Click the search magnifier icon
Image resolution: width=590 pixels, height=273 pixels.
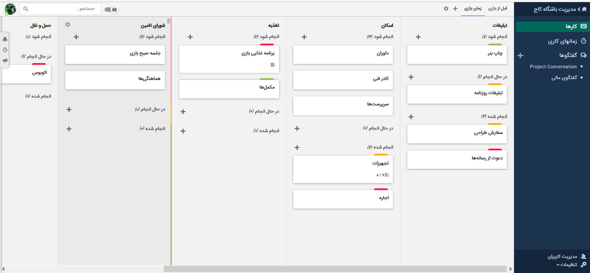[26, 9]
